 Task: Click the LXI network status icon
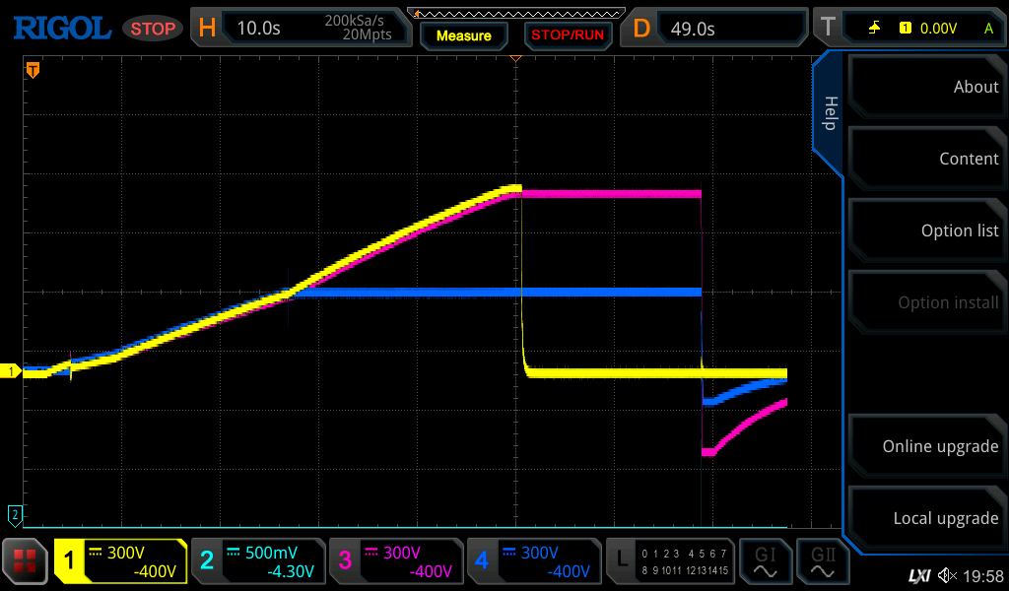[x=918, y=575]
